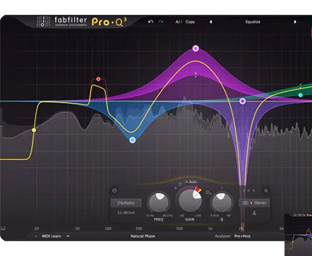312x256 pixels.
Task: Select the magenta band node at the peak
Action: pyautogui.click(x=196, y=49)
